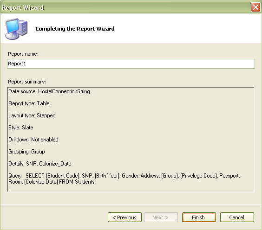This screenshot has width=262, height=230.
Task: Select 'Details: SNP, Colonize_Date' summary line
Action: [40, 164]
